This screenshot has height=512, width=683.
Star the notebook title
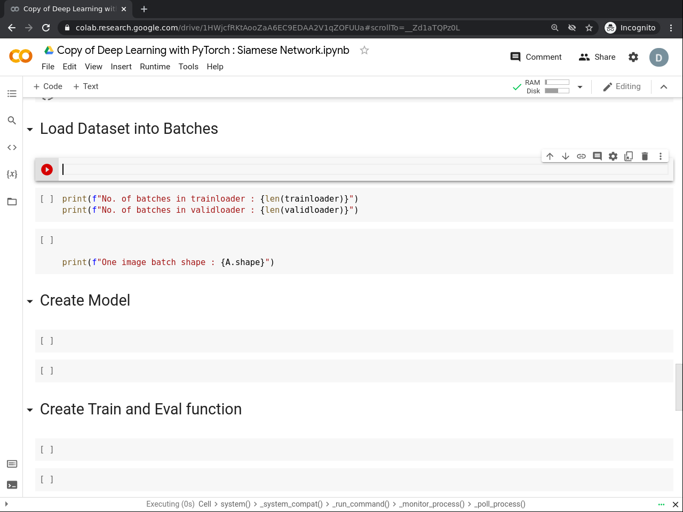pyautogui.click(x=364, y=50)
